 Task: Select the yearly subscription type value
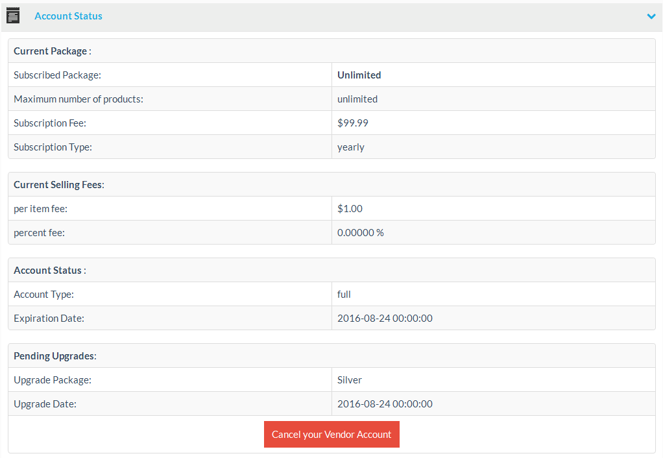pyautogui.click(x=351, y=147)
